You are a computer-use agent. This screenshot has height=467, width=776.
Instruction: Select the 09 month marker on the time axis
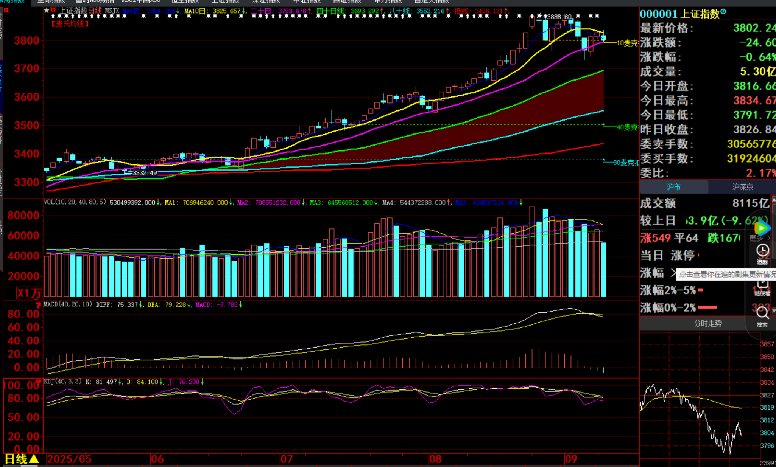[x=571, y=459]
